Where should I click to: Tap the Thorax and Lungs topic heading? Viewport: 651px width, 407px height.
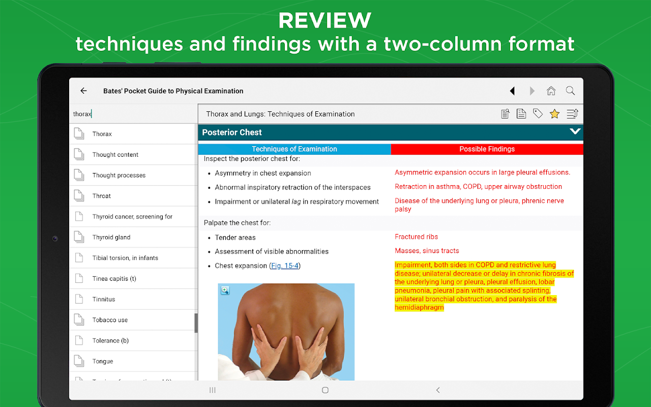pyautogui.click(x=281, y=114)
